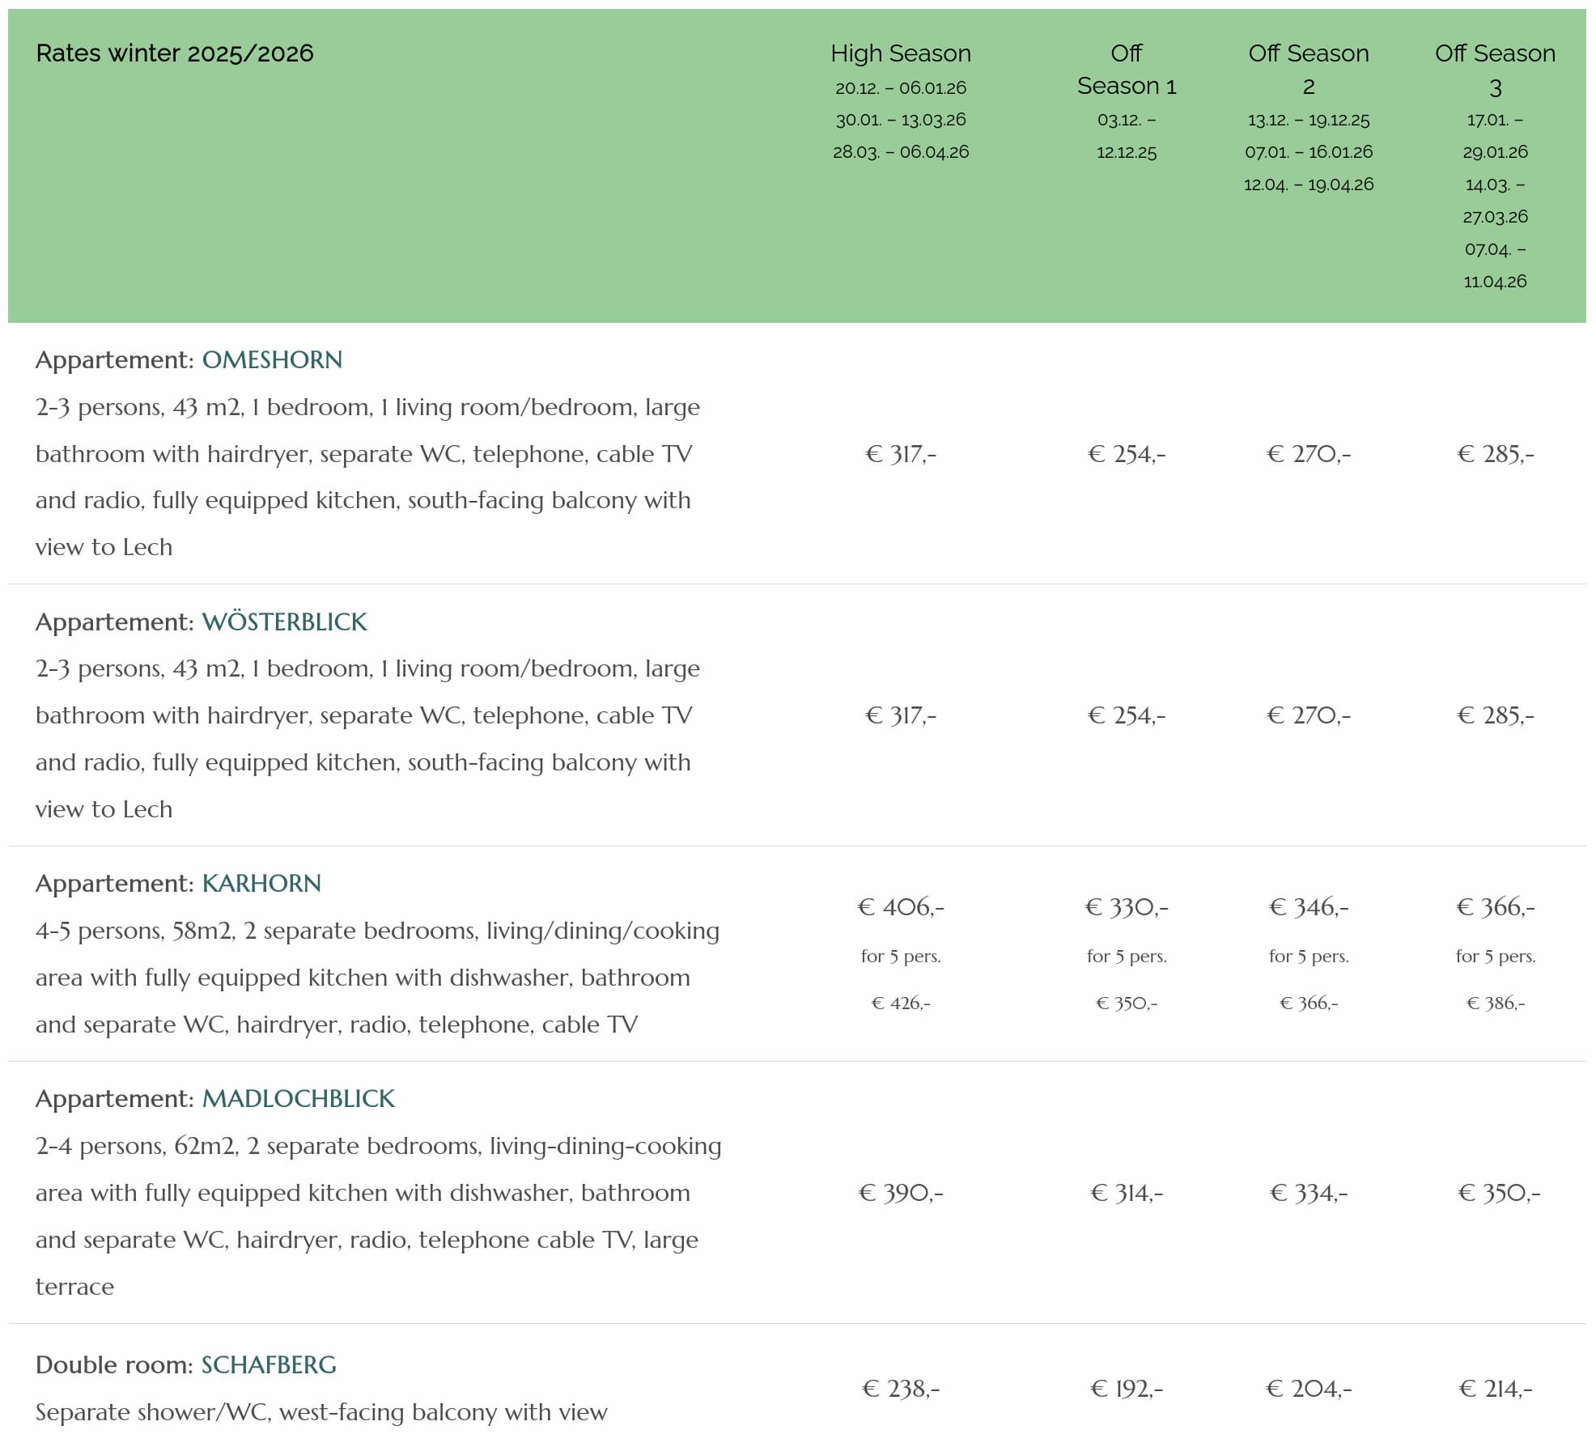Viewport: 1596px width, 1434px height.
Task: Open the OMESHORN apartment link
Action: (x=272, y=359)
